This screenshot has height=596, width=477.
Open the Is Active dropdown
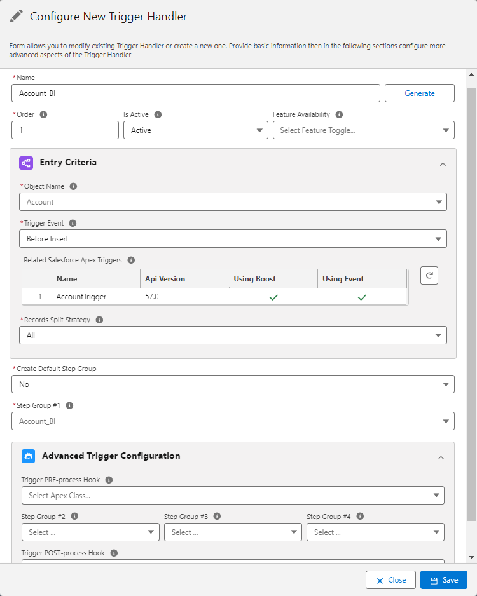point(195,130)
